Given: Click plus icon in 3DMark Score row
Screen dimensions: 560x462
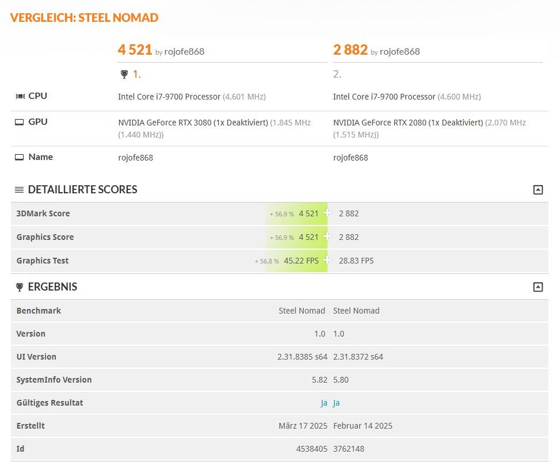Looking at the screenshot, I should [x=327, y=213].
